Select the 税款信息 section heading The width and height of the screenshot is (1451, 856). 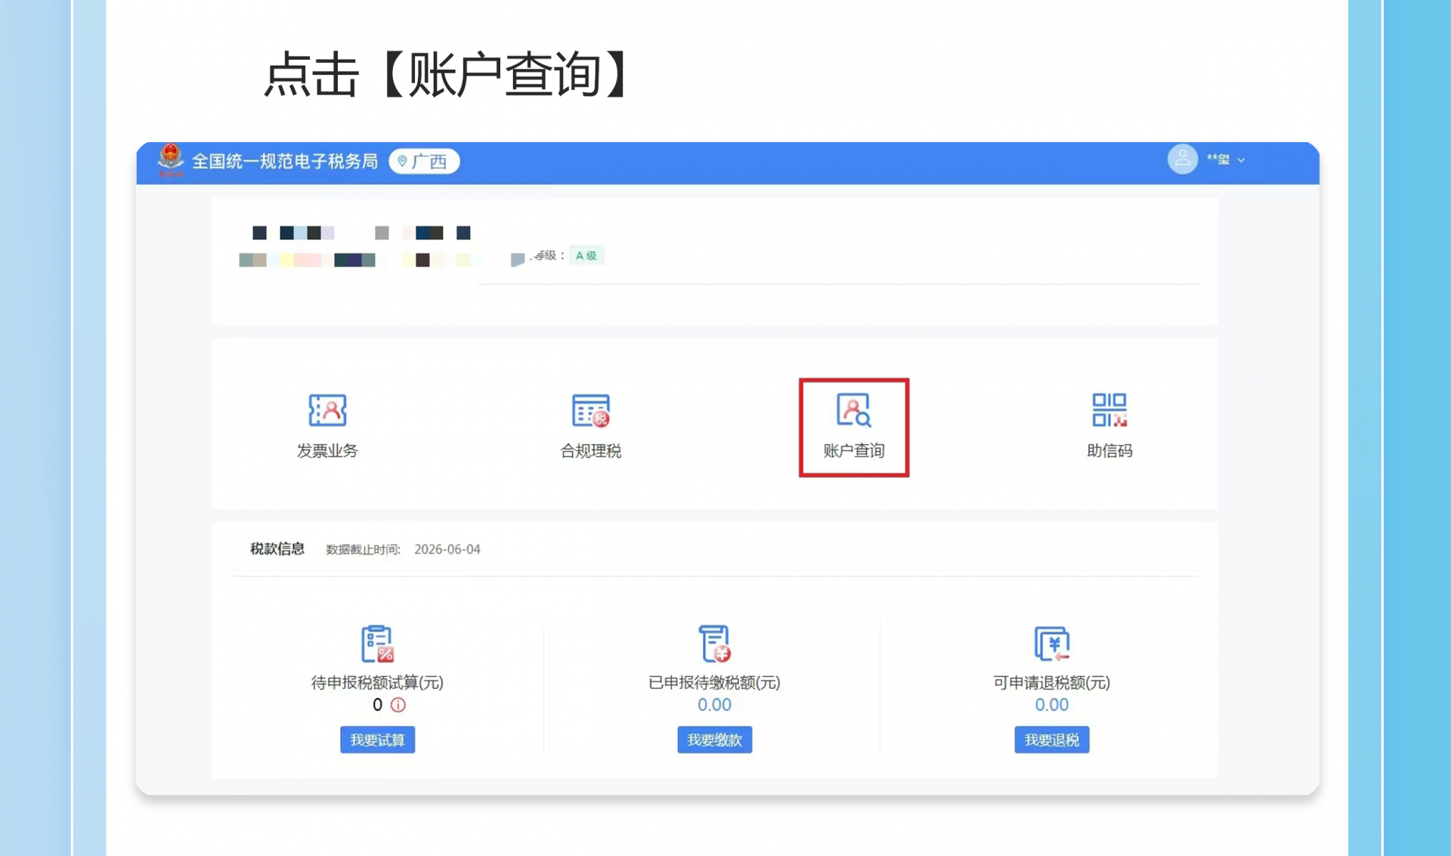click(x=277, y=549)
